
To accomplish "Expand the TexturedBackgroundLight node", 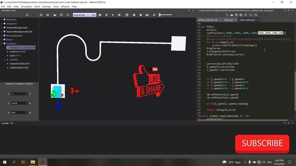I will point(2,32).
